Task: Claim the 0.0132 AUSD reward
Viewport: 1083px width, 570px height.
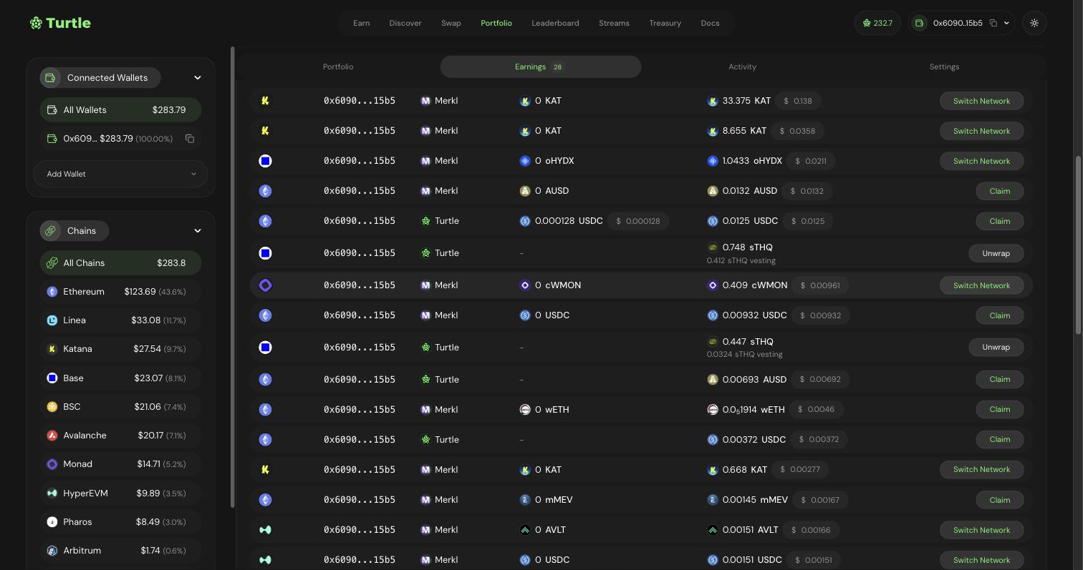Action: pyautogui.click(x=999, y=191)
